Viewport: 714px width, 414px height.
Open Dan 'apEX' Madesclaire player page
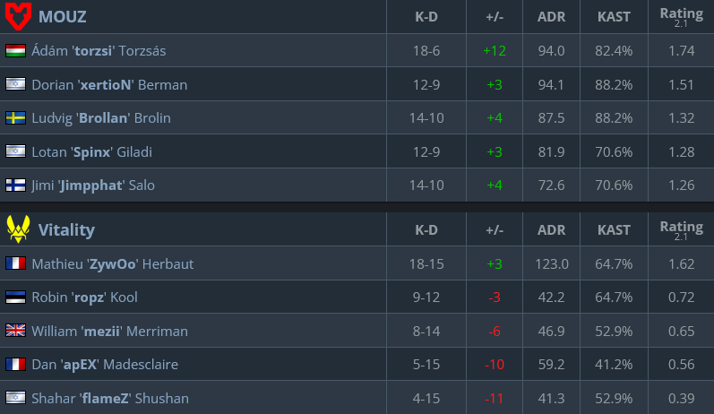pyautogui.click(x=105, y=365)
